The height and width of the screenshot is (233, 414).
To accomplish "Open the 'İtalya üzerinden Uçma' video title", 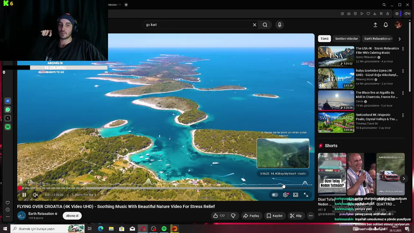I will tap(377, 73).
